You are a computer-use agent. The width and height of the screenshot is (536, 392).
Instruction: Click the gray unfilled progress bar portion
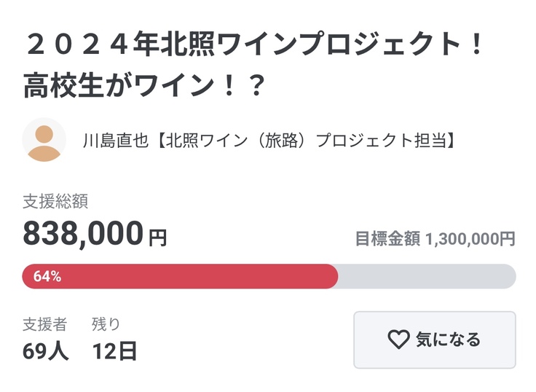426,277
